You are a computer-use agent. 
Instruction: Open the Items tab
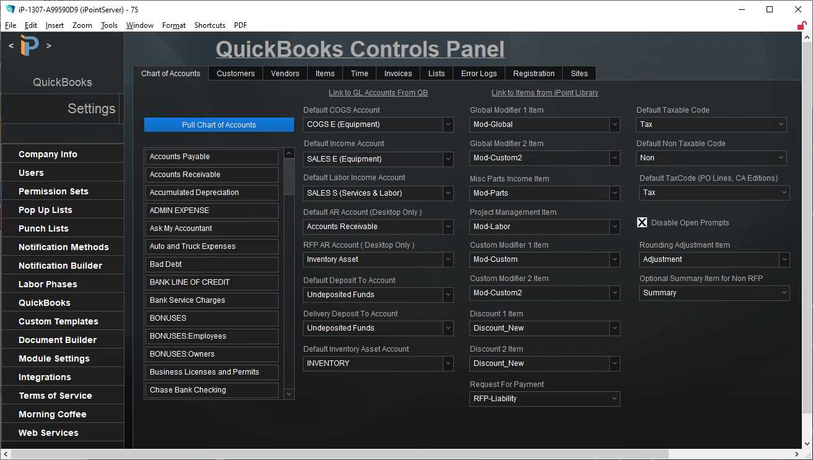pyautogui.click(x=325, y=73)
